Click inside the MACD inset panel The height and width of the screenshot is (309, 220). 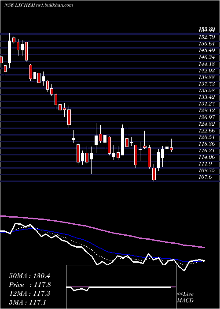(121, 287)
